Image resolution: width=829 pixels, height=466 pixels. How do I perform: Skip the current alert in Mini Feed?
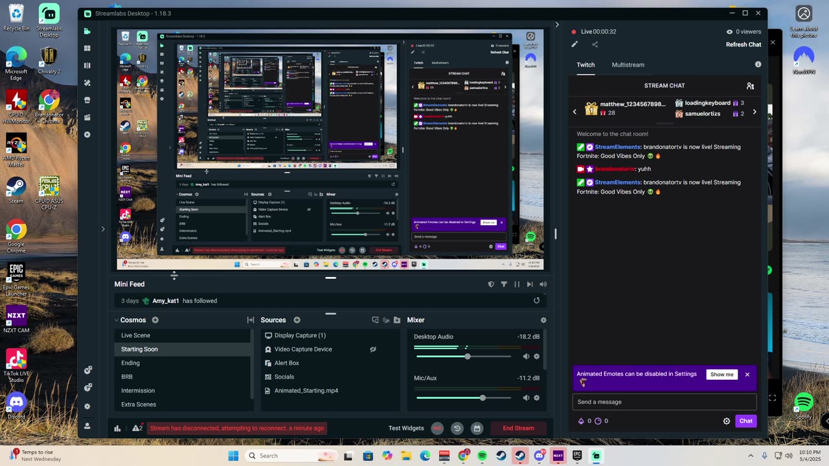click(530, 284)
